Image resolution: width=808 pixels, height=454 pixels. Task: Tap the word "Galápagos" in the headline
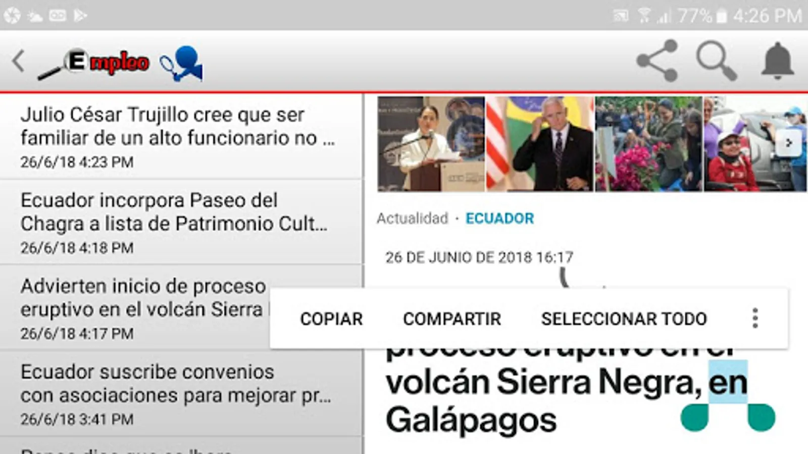point(471,420)
